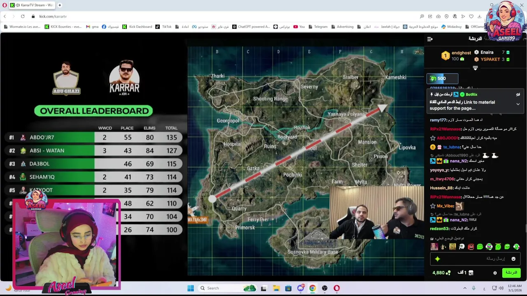Open the Advertising bookmark
527x296 pixels.
pyautogui.click(x=342, y=27)
